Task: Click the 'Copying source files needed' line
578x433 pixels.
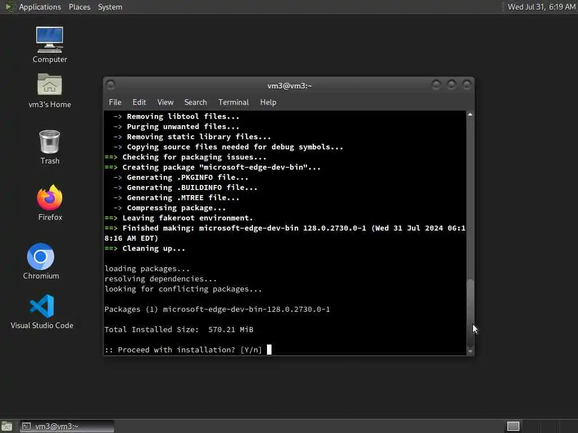Action: pos(228,147)
